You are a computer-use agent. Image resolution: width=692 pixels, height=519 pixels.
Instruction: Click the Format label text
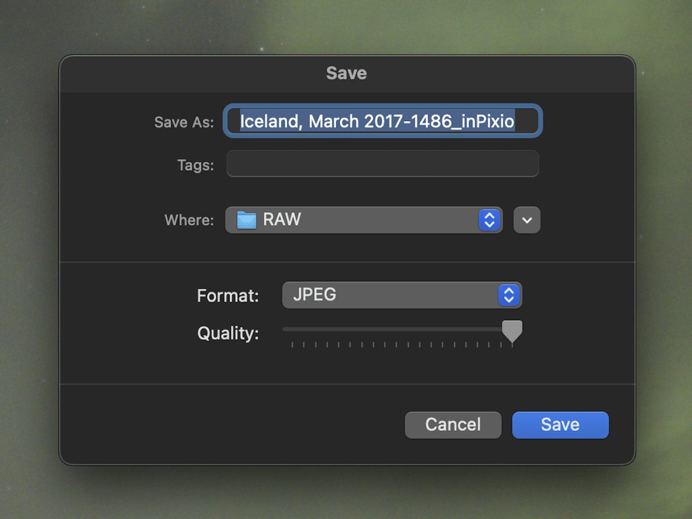[x=228, y=295]
